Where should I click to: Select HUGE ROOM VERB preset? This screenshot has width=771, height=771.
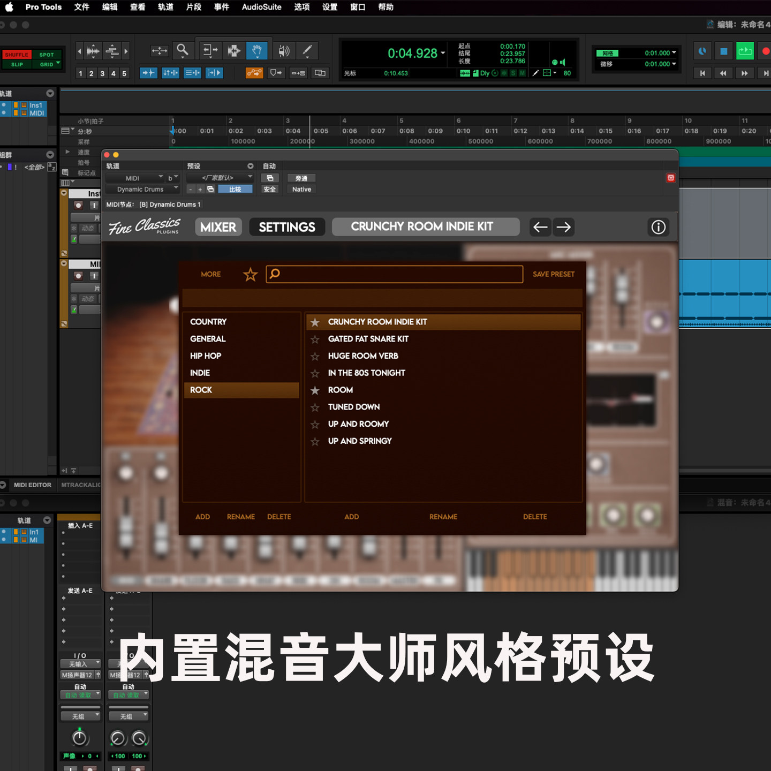[x=443, y=356]
